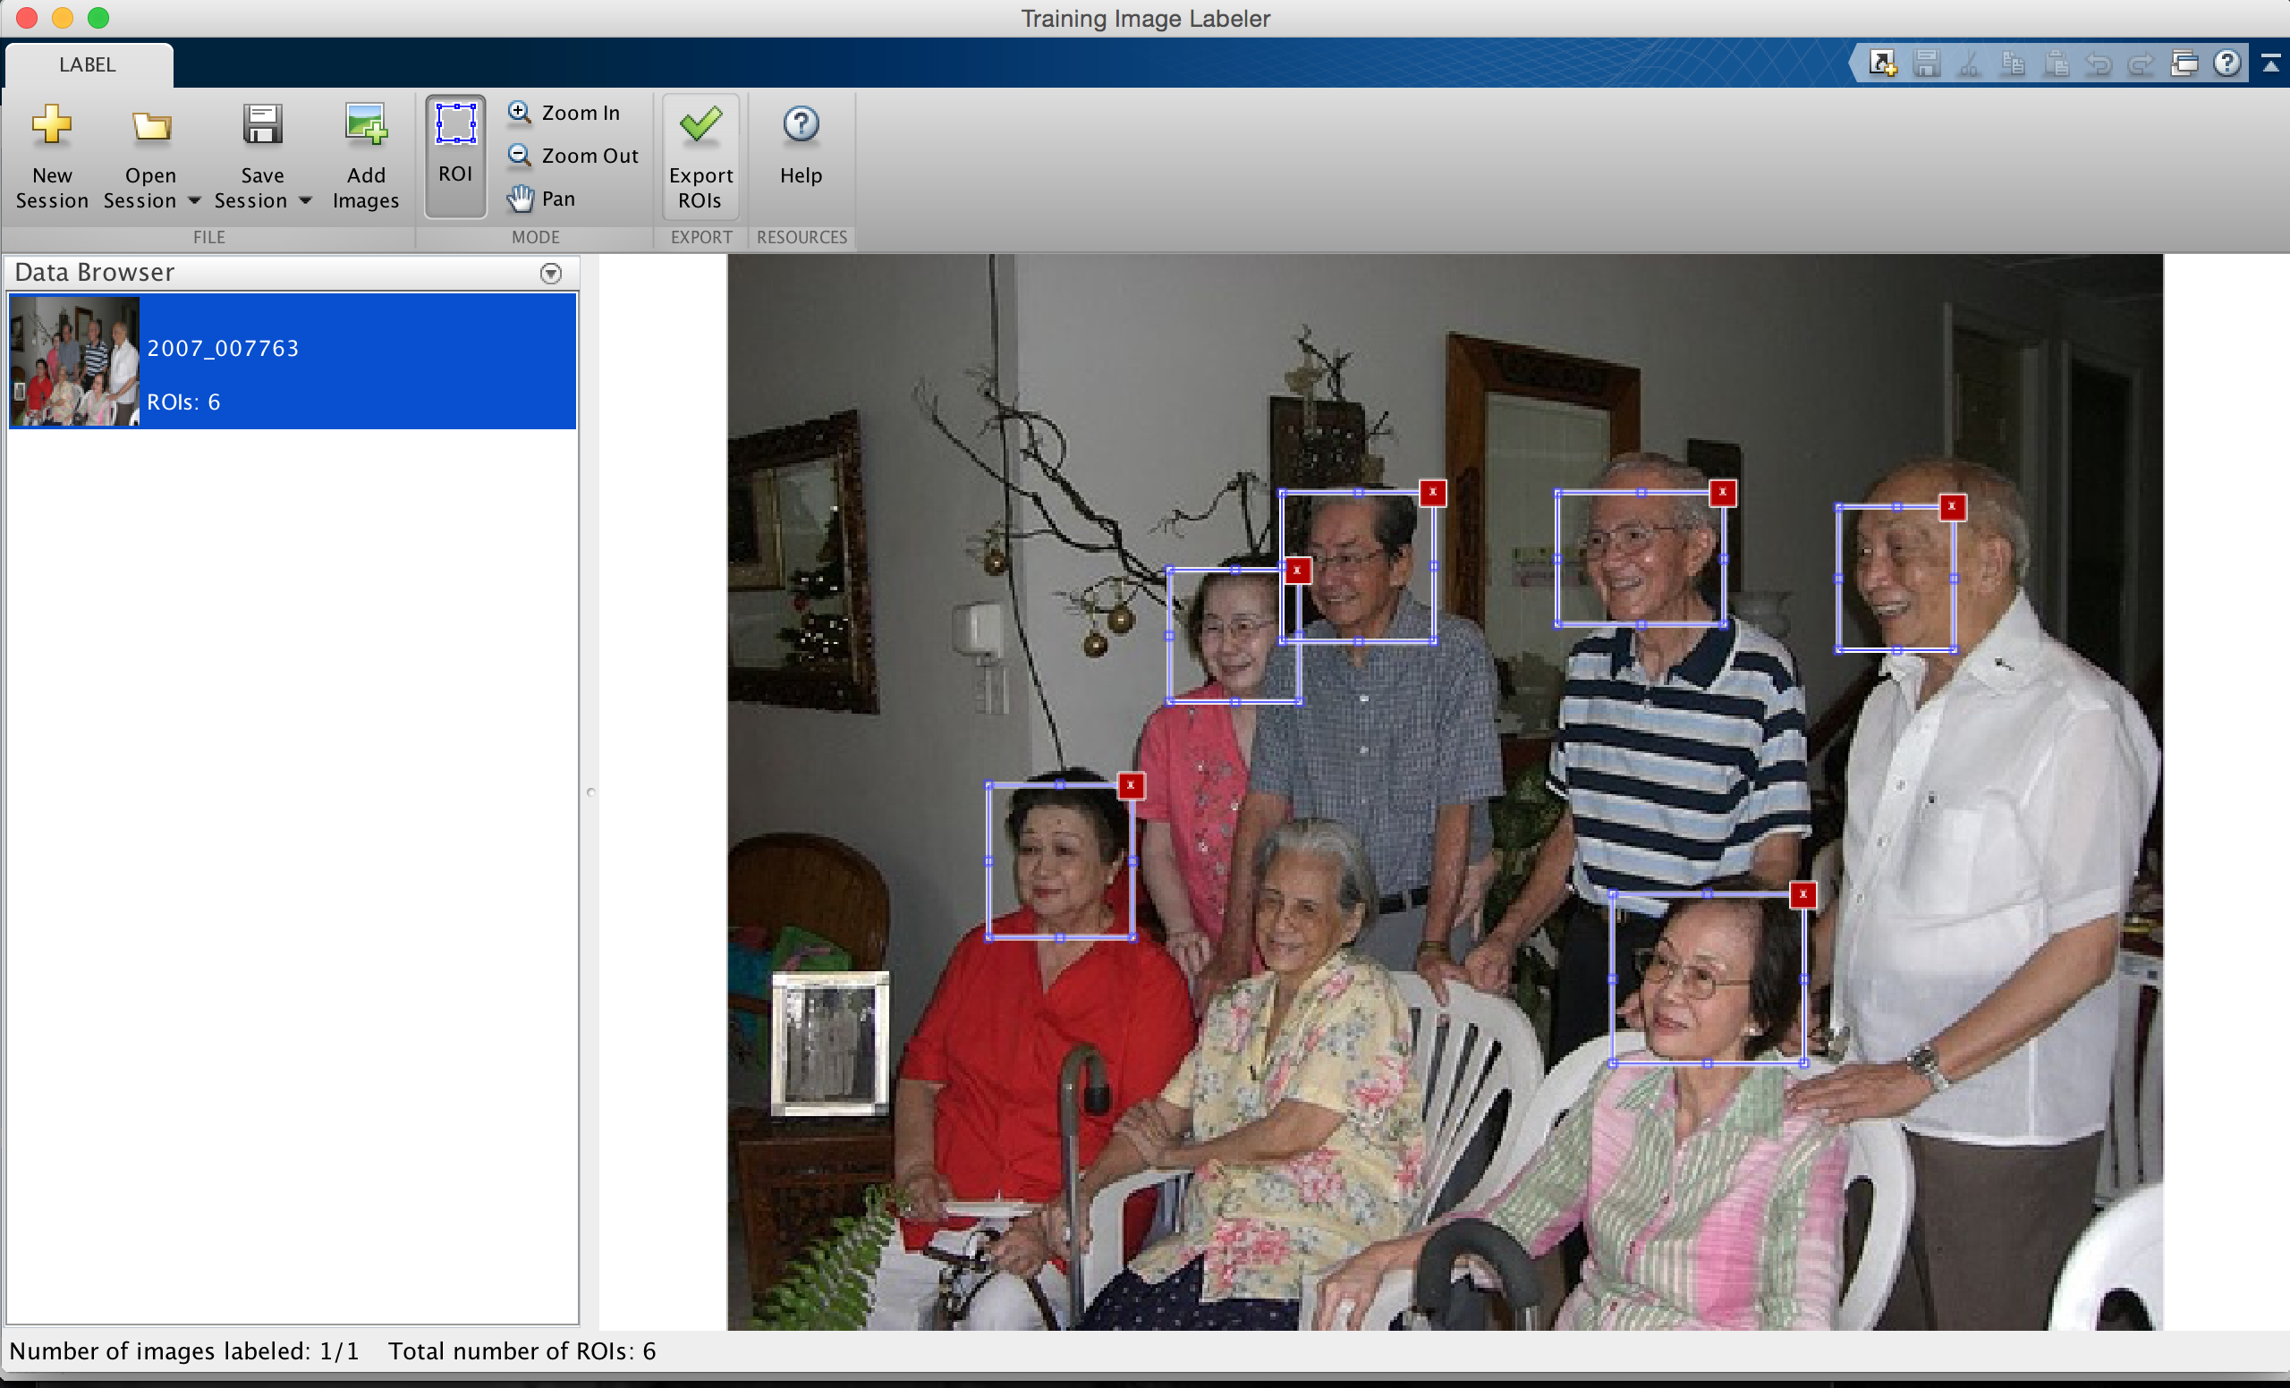Click the Add Images icon
This screenshot has height=1388, width=2290.
click(x=365, y=125)
